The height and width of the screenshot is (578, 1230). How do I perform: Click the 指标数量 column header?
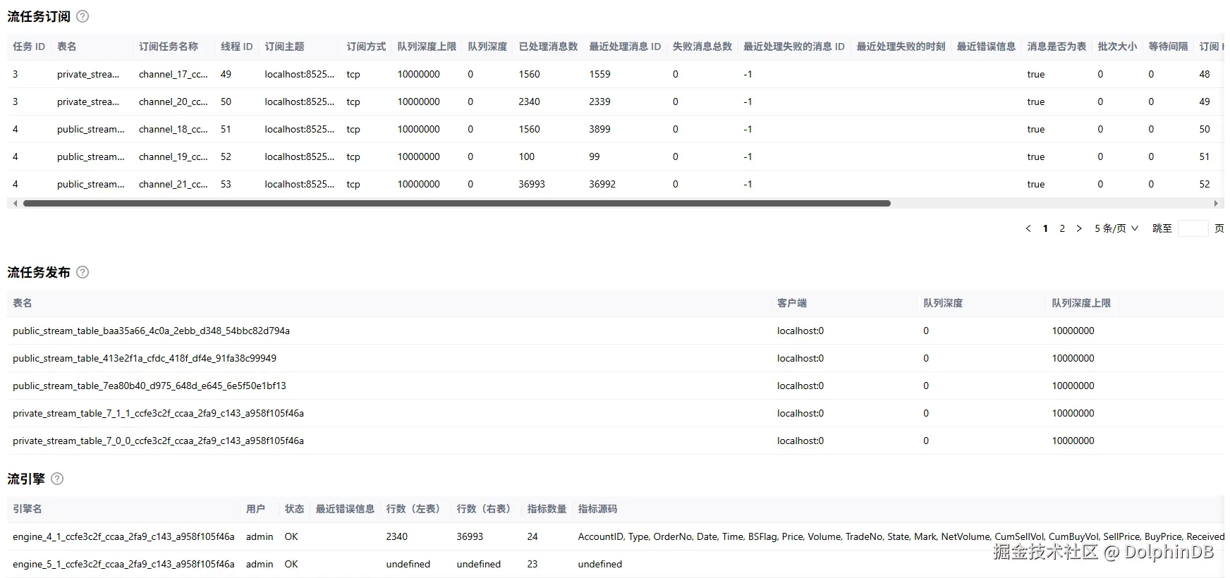547,509
